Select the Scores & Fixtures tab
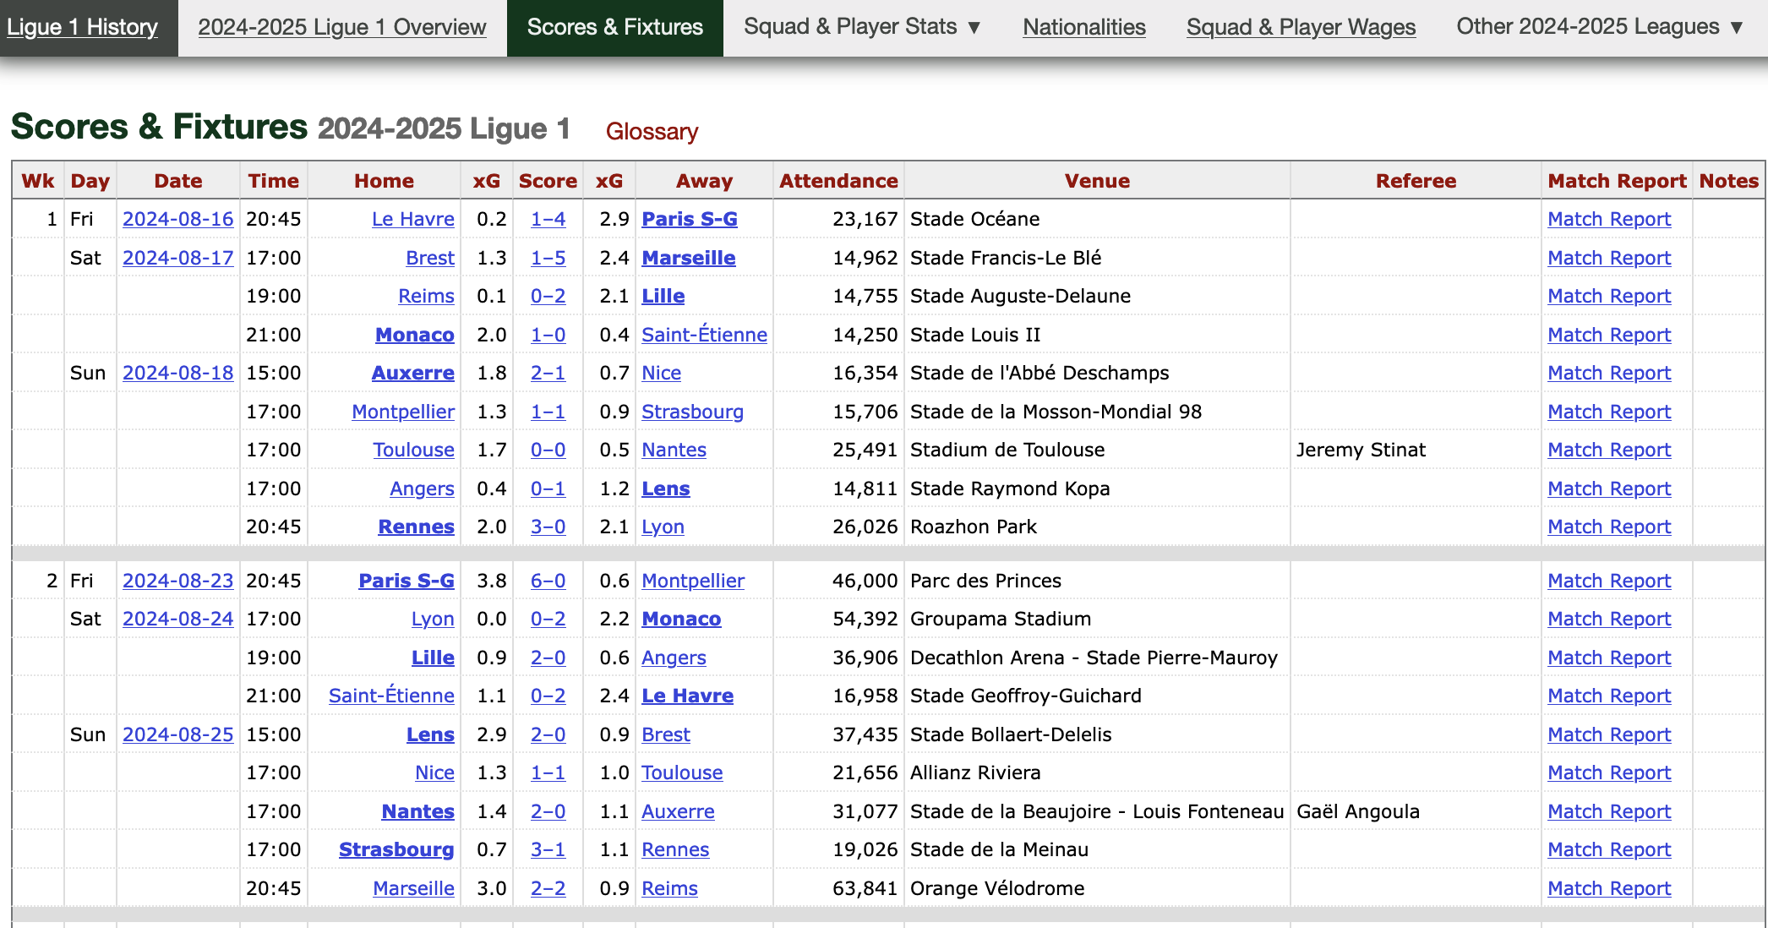Screen dimensions: 1768x928 click(x=614, y=27)
